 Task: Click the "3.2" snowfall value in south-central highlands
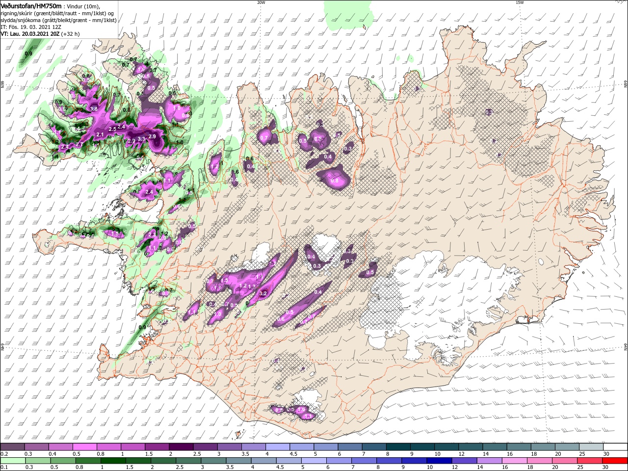pyautogui.click(x=262, y=294)
